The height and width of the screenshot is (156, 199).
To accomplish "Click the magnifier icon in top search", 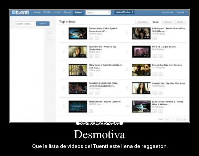I will coord(109,12).
